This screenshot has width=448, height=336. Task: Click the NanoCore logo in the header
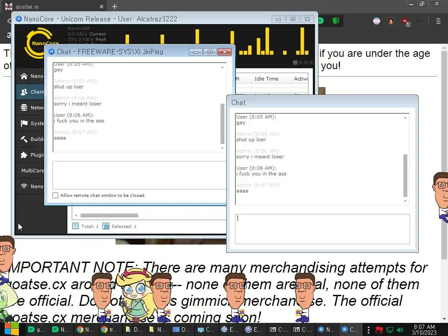[x=42, y=43]
